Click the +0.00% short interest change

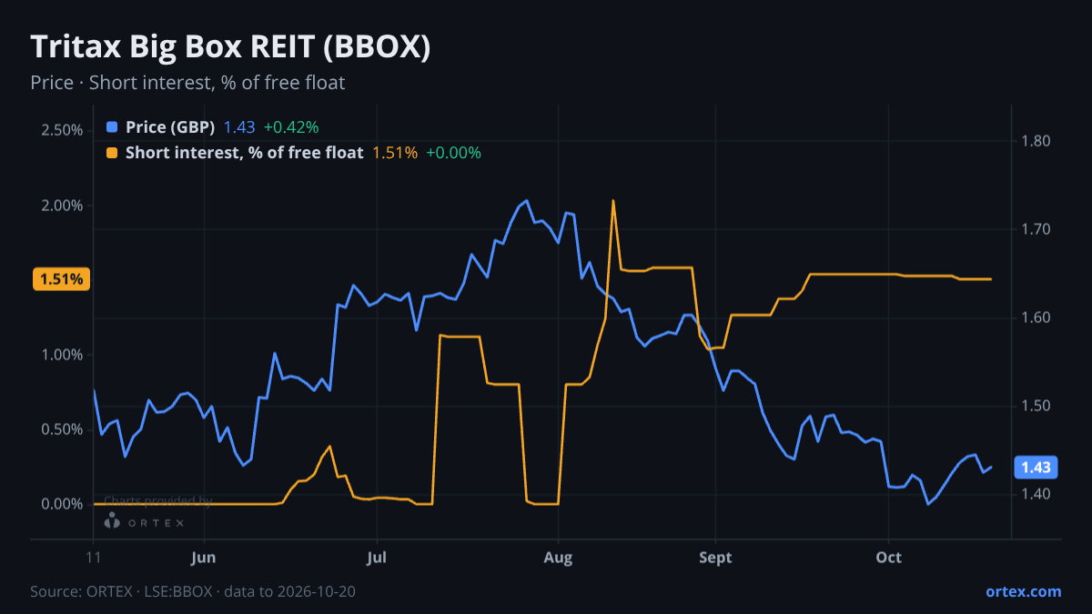coord(453,153)
